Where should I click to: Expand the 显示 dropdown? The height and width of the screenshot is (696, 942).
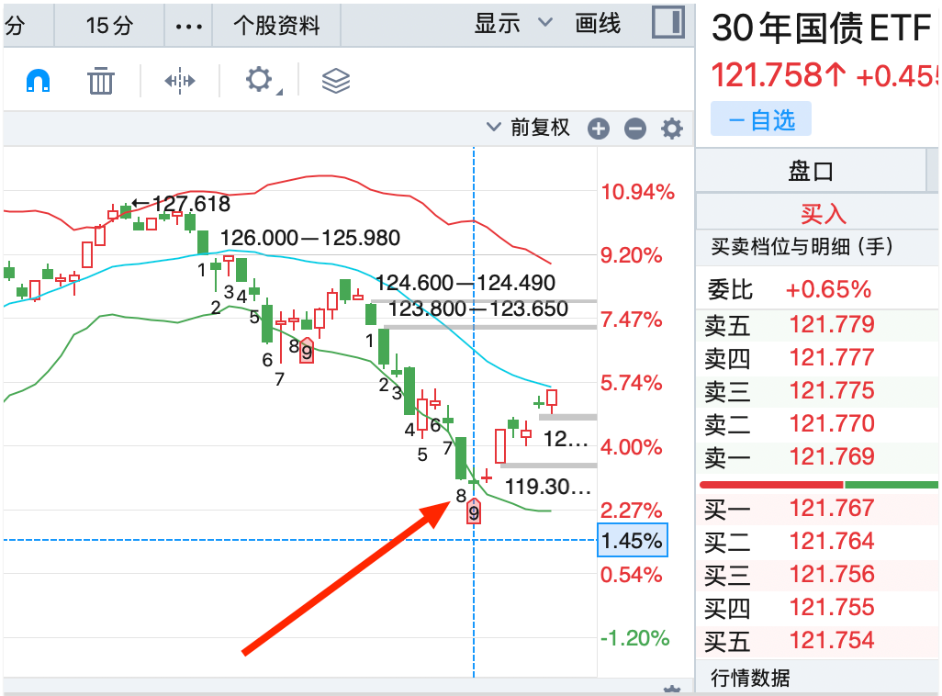point(513,23)
